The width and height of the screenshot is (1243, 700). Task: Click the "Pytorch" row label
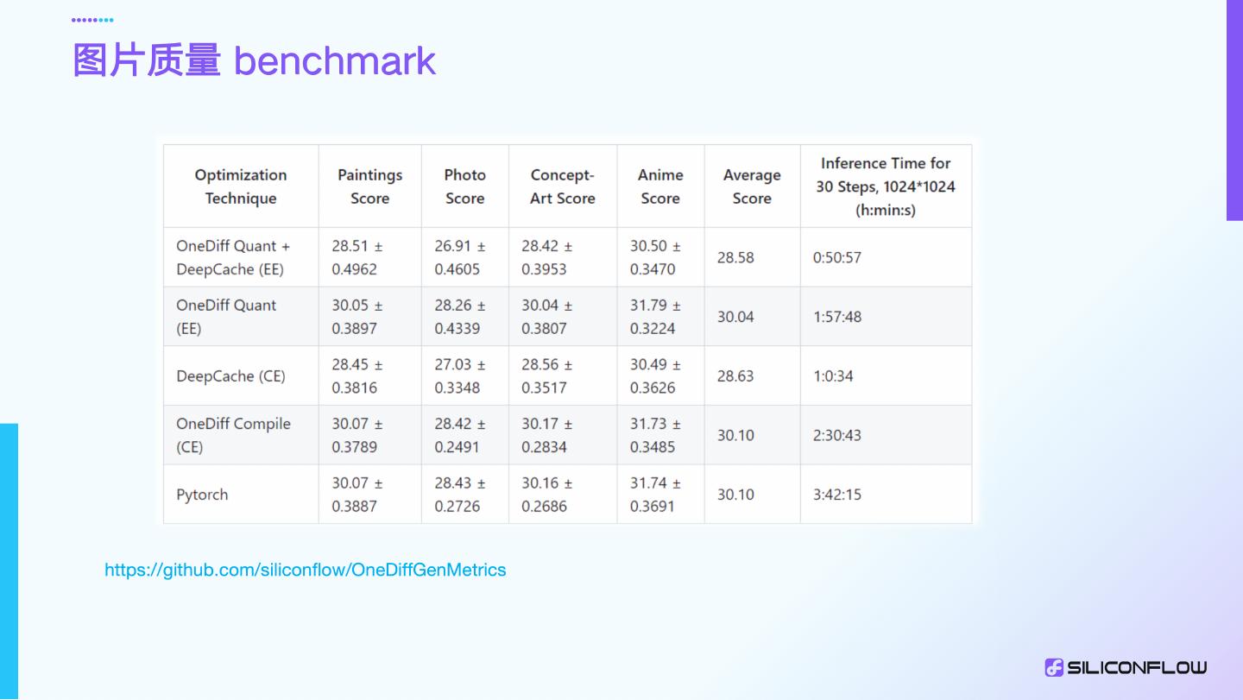point(202,495)
